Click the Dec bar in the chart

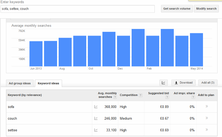tap(123, 51)
